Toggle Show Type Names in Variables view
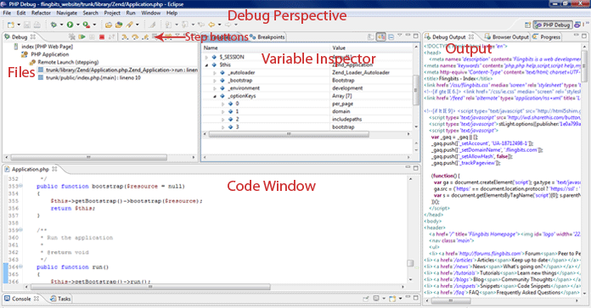The image size is (591, 308). [x=371, y=36]
